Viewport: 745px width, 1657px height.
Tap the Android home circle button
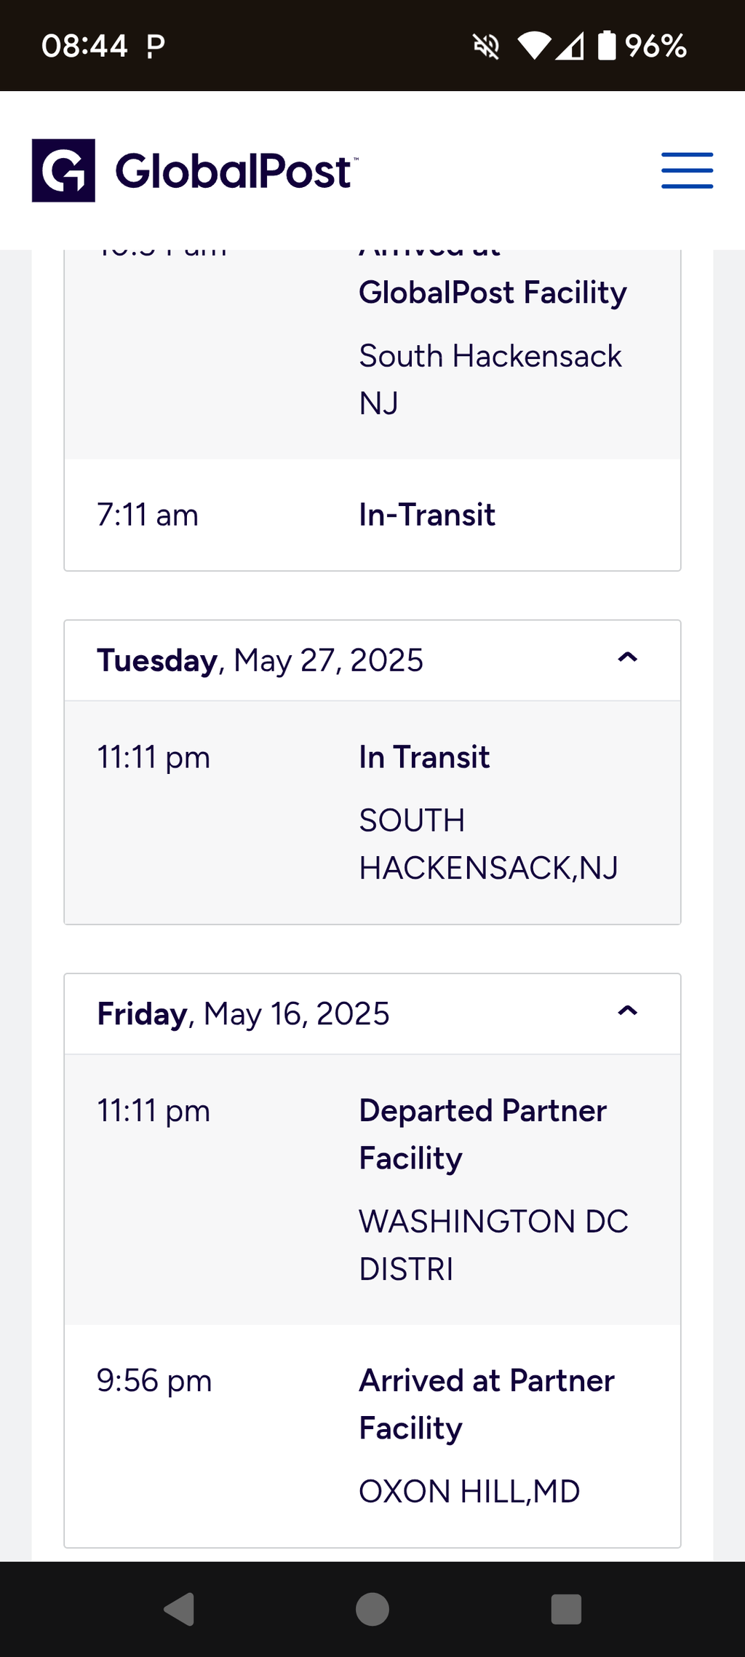[x=372, y=1609]
